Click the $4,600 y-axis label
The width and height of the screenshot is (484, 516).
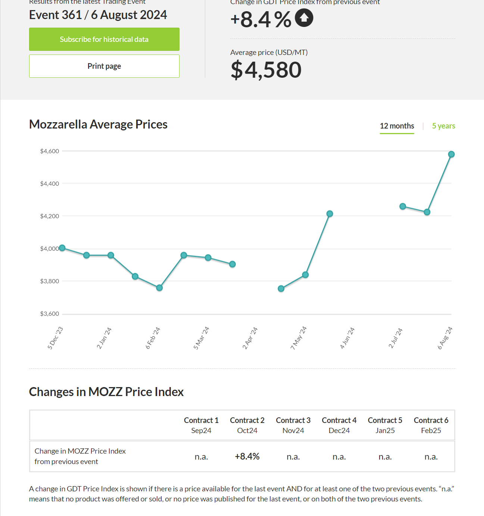pos(50,151)
